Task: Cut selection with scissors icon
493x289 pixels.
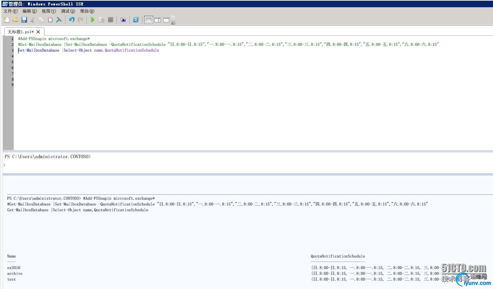Action: [33, 20]
